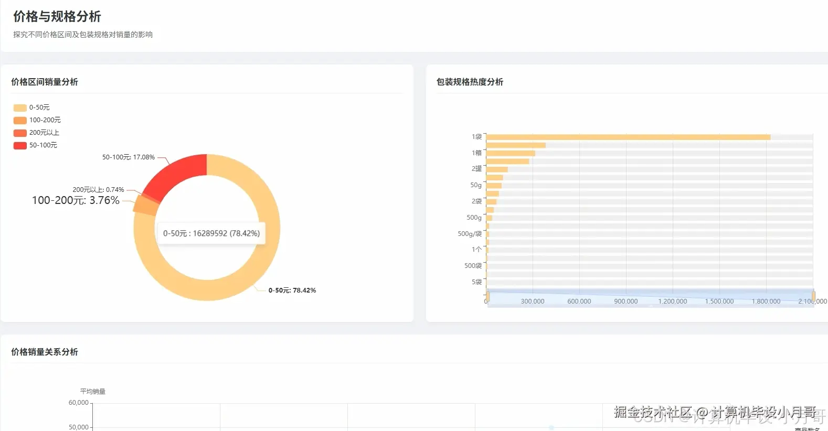This screenshot has height=431, width=828.
Task: Toggle the 200元以上 legend entry
Action: pyautogui.click(x=36, y=133)
